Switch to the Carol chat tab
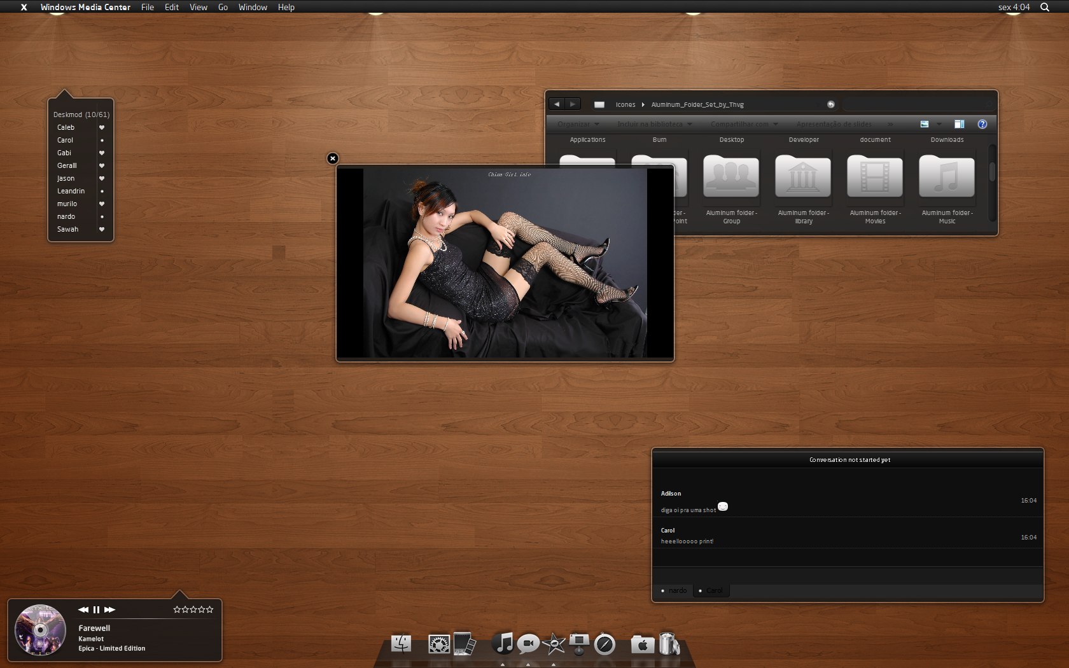This screenshot has width=1069, height=668. 711,590
